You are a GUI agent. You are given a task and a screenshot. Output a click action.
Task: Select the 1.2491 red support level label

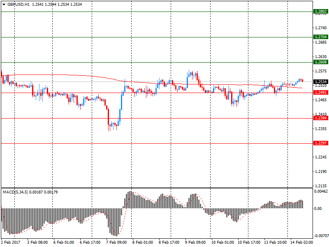click(321, 92)
